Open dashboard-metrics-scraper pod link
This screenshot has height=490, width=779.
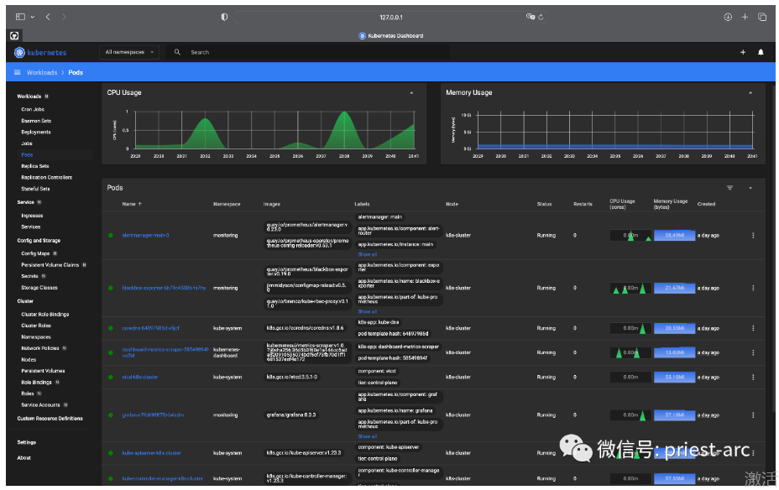[166, 352]
